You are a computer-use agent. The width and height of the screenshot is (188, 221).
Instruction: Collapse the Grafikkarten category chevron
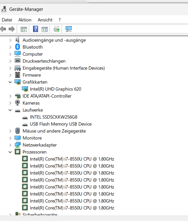pyautogui.click(x=10, y=82)
